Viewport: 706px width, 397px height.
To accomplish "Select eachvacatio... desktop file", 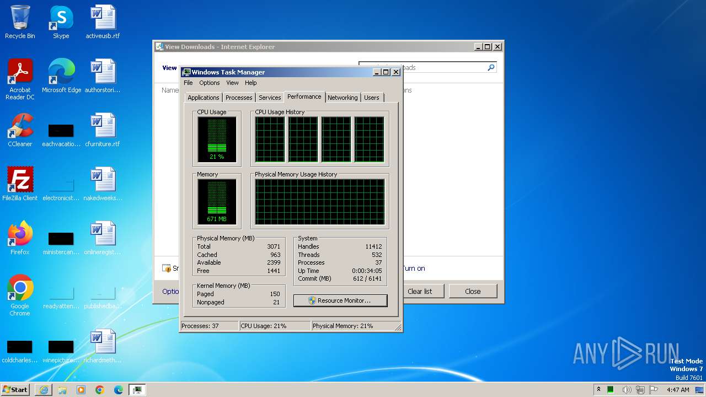I will pos(61,136).
